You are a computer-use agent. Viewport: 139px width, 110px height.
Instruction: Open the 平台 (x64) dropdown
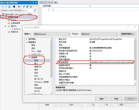click(99, 34)
